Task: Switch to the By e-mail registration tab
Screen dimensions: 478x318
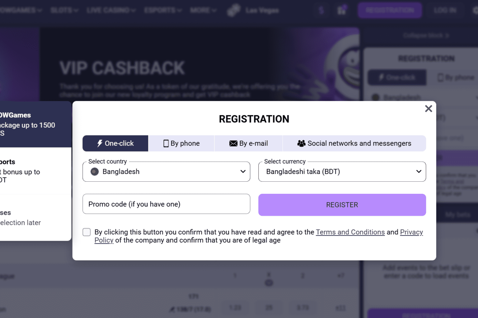Action: point(248,143)
